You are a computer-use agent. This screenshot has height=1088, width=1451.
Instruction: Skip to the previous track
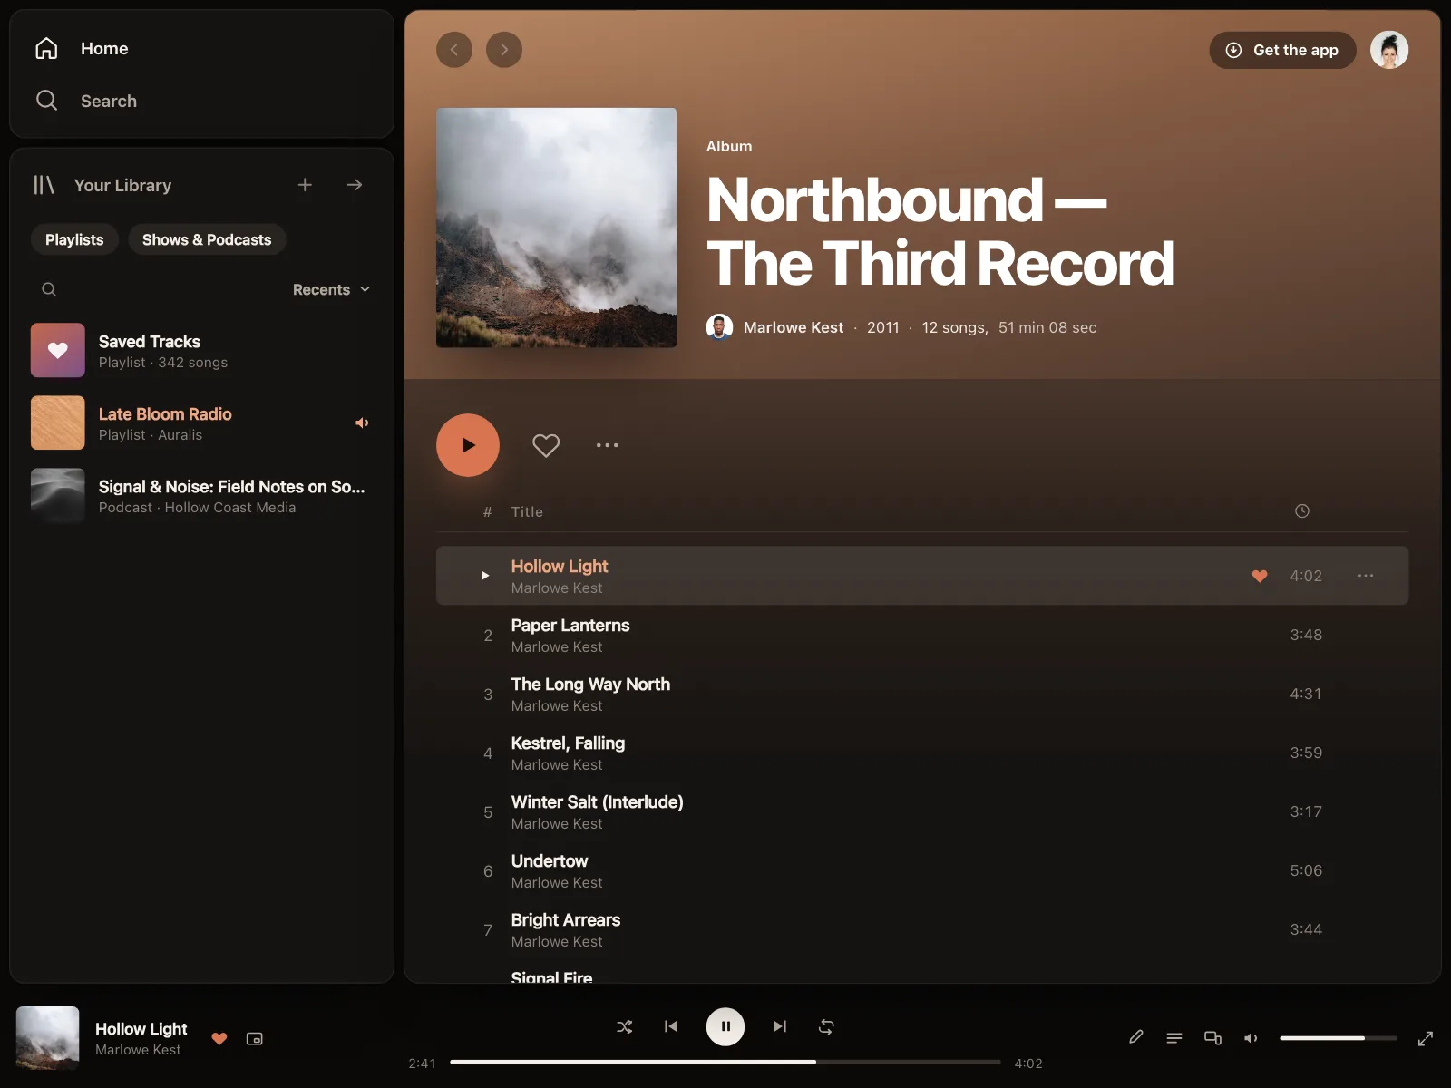(671, 1026)
